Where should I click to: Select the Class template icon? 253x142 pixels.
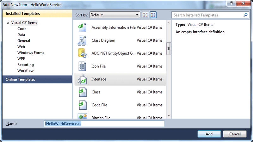click(x=83, y=92)
